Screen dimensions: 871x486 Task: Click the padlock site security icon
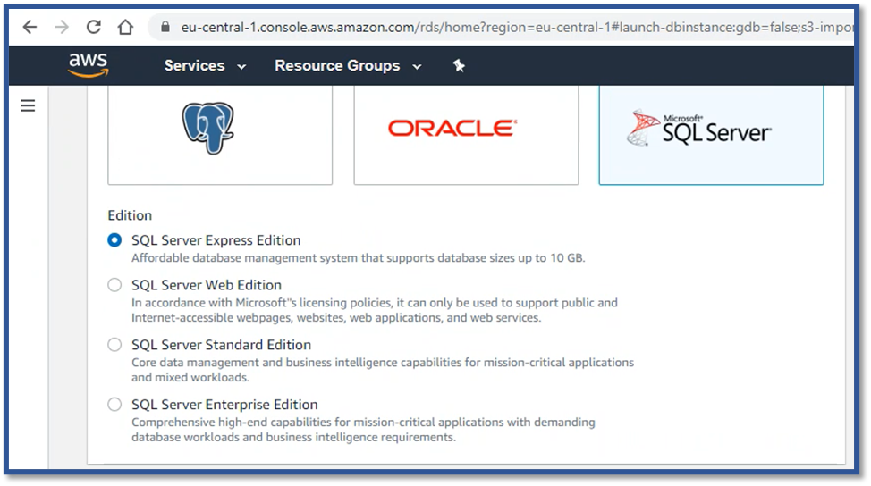pos(165,27)
